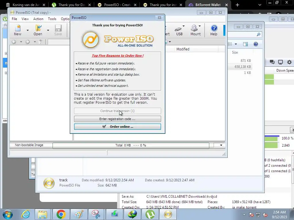Image resolution: width=294 pixels, height=220 pixels.
Task: Toggle the Explorer preview pane icon
Action: tap(245, 44)
